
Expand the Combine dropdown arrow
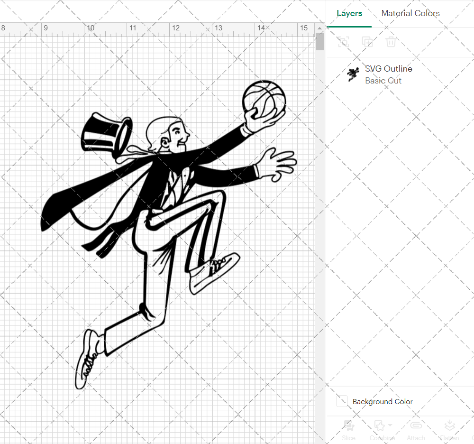point(390,425)
